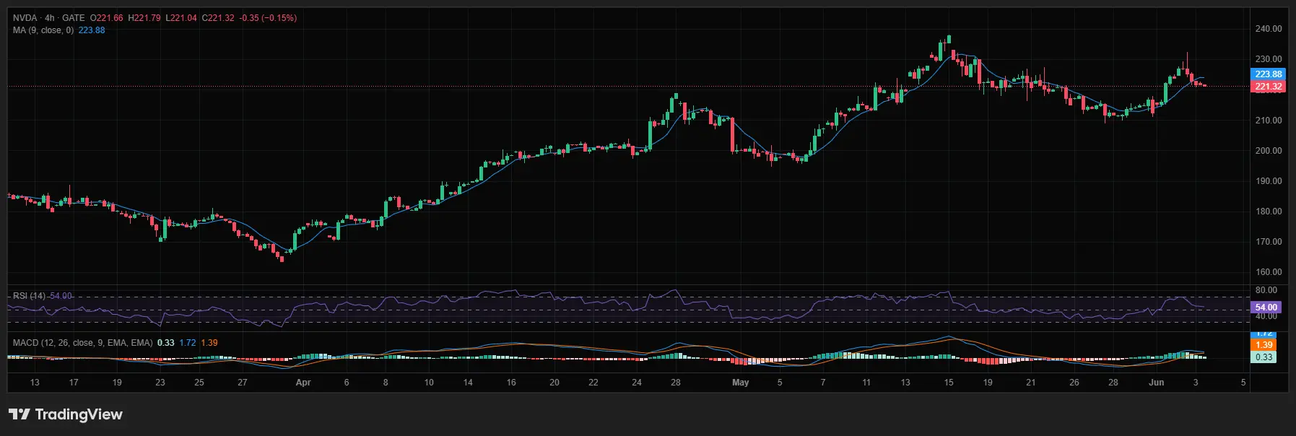
Task: Click the 21 date label on time axis
Action: tap(1031, 383)
